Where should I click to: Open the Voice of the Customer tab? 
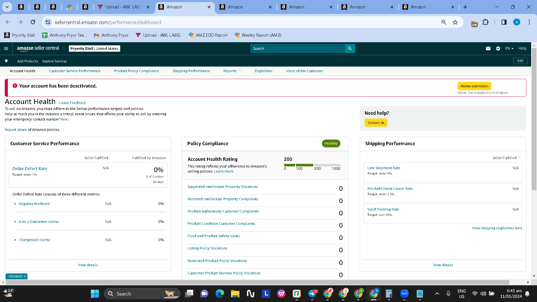coord(305,71)
